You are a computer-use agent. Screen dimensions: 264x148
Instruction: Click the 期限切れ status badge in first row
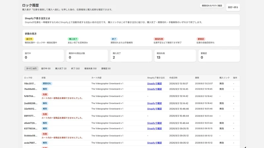coord(47,84)
